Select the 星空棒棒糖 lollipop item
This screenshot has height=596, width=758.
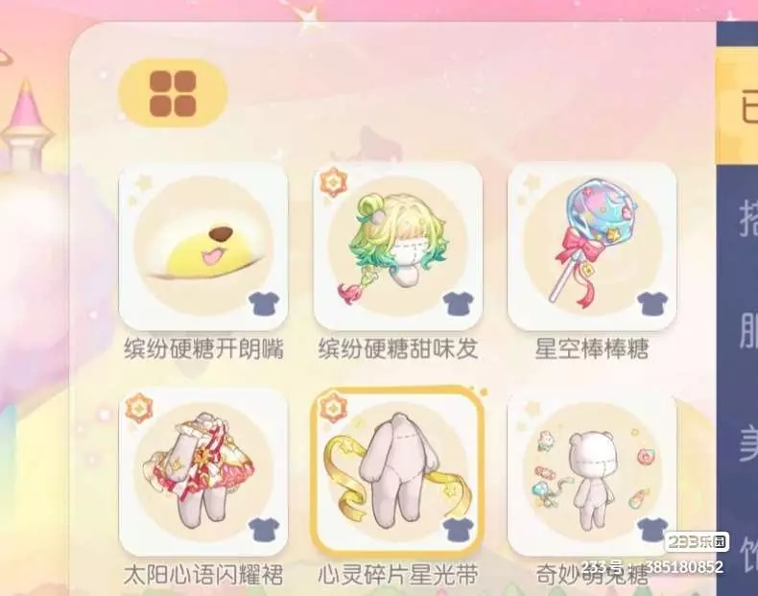pos(592,247)
